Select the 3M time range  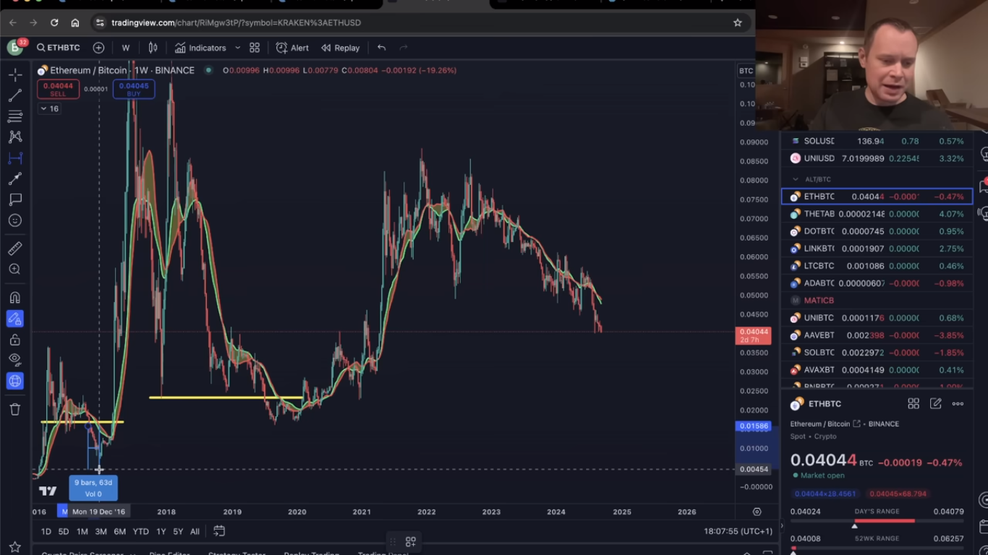click(x=101, y=531)
